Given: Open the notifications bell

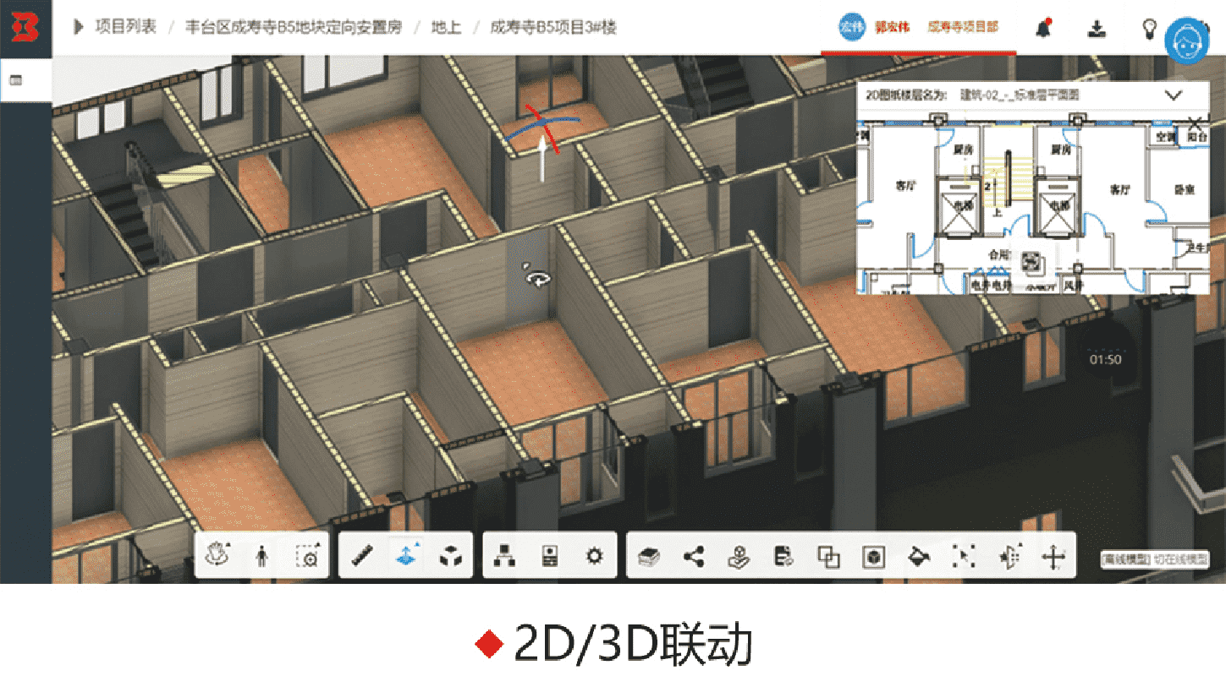Looking at the screenshot, I should (1043, 28).
